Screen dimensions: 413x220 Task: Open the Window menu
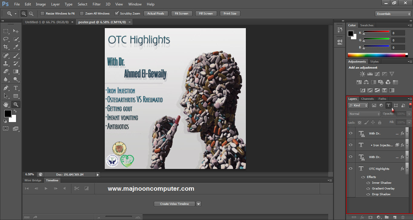pos(135,4)
